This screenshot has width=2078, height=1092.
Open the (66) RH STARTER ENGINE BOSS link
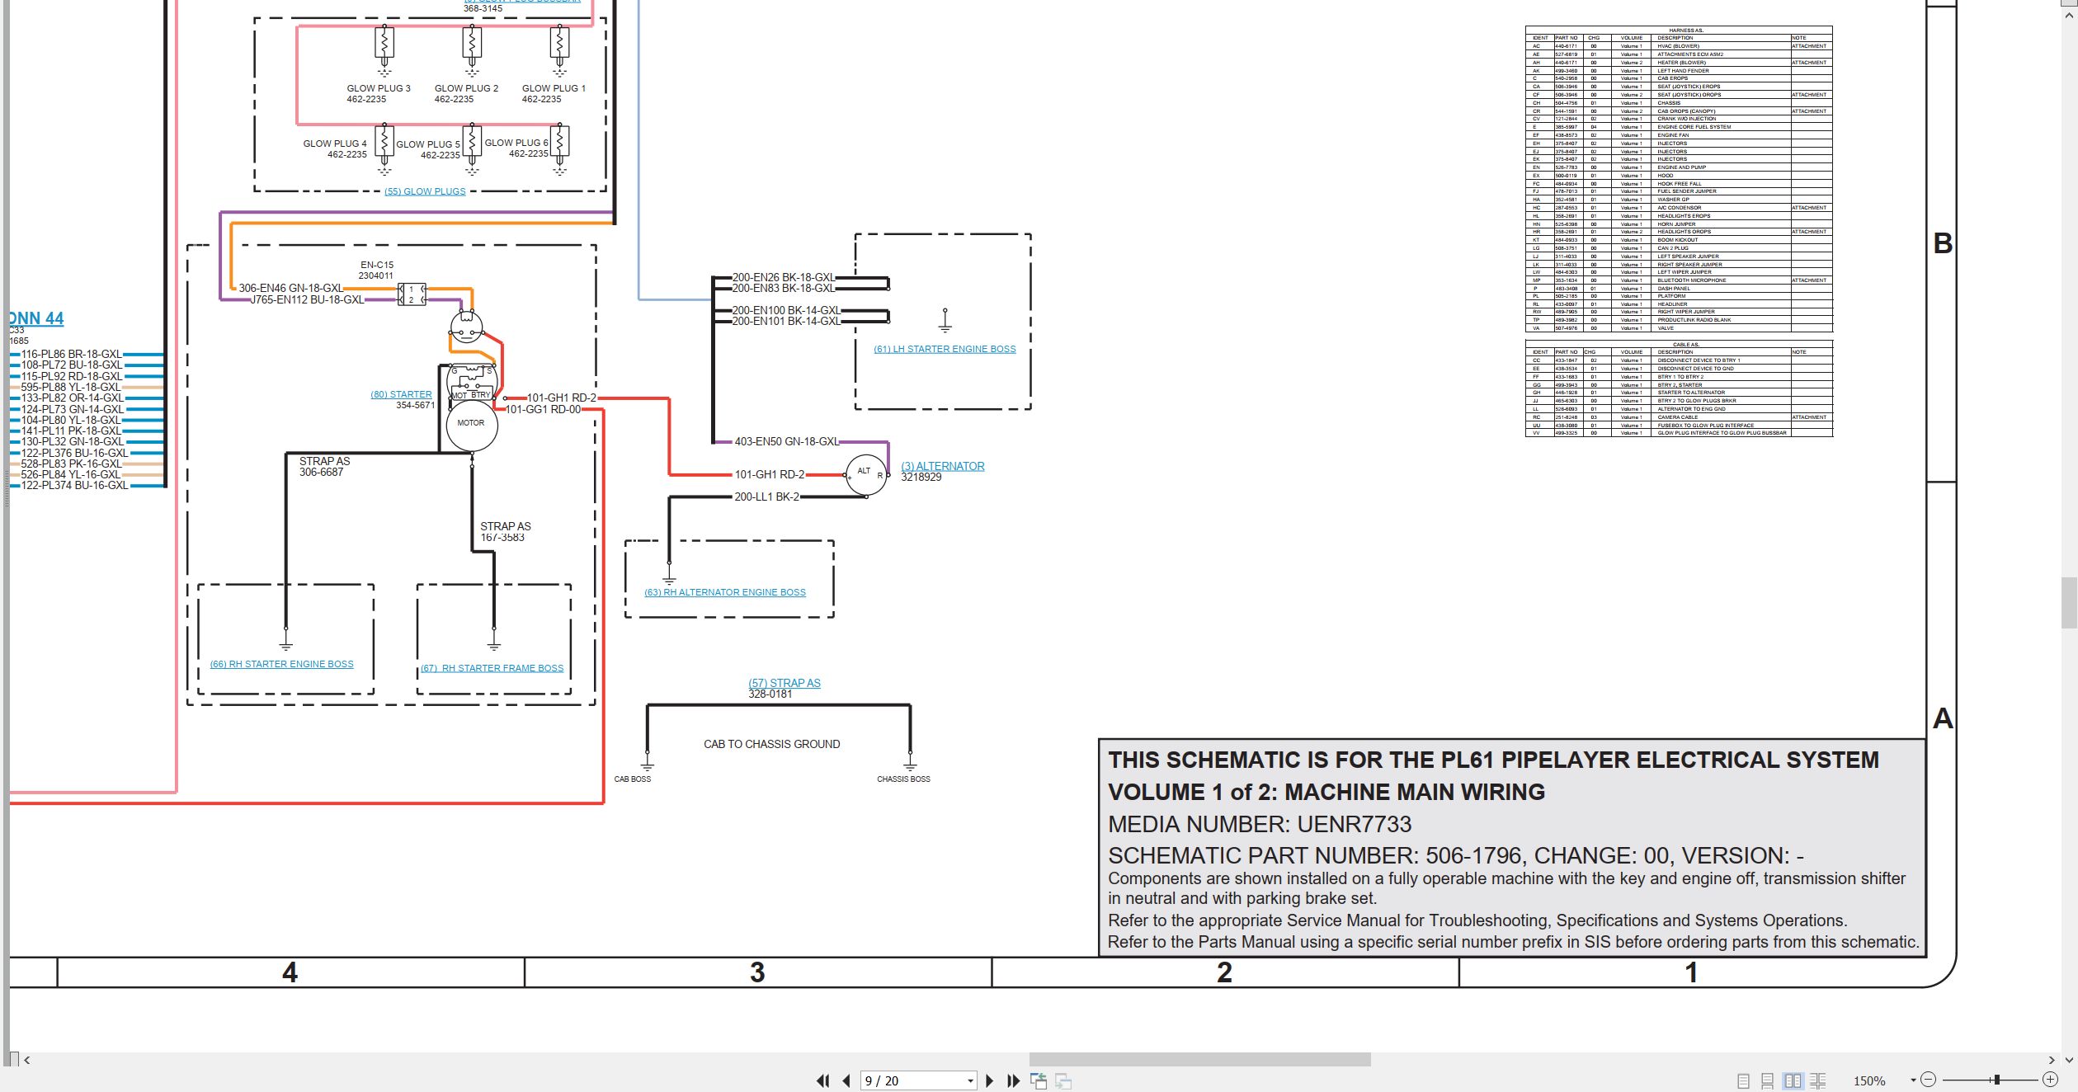click(281, 664)
